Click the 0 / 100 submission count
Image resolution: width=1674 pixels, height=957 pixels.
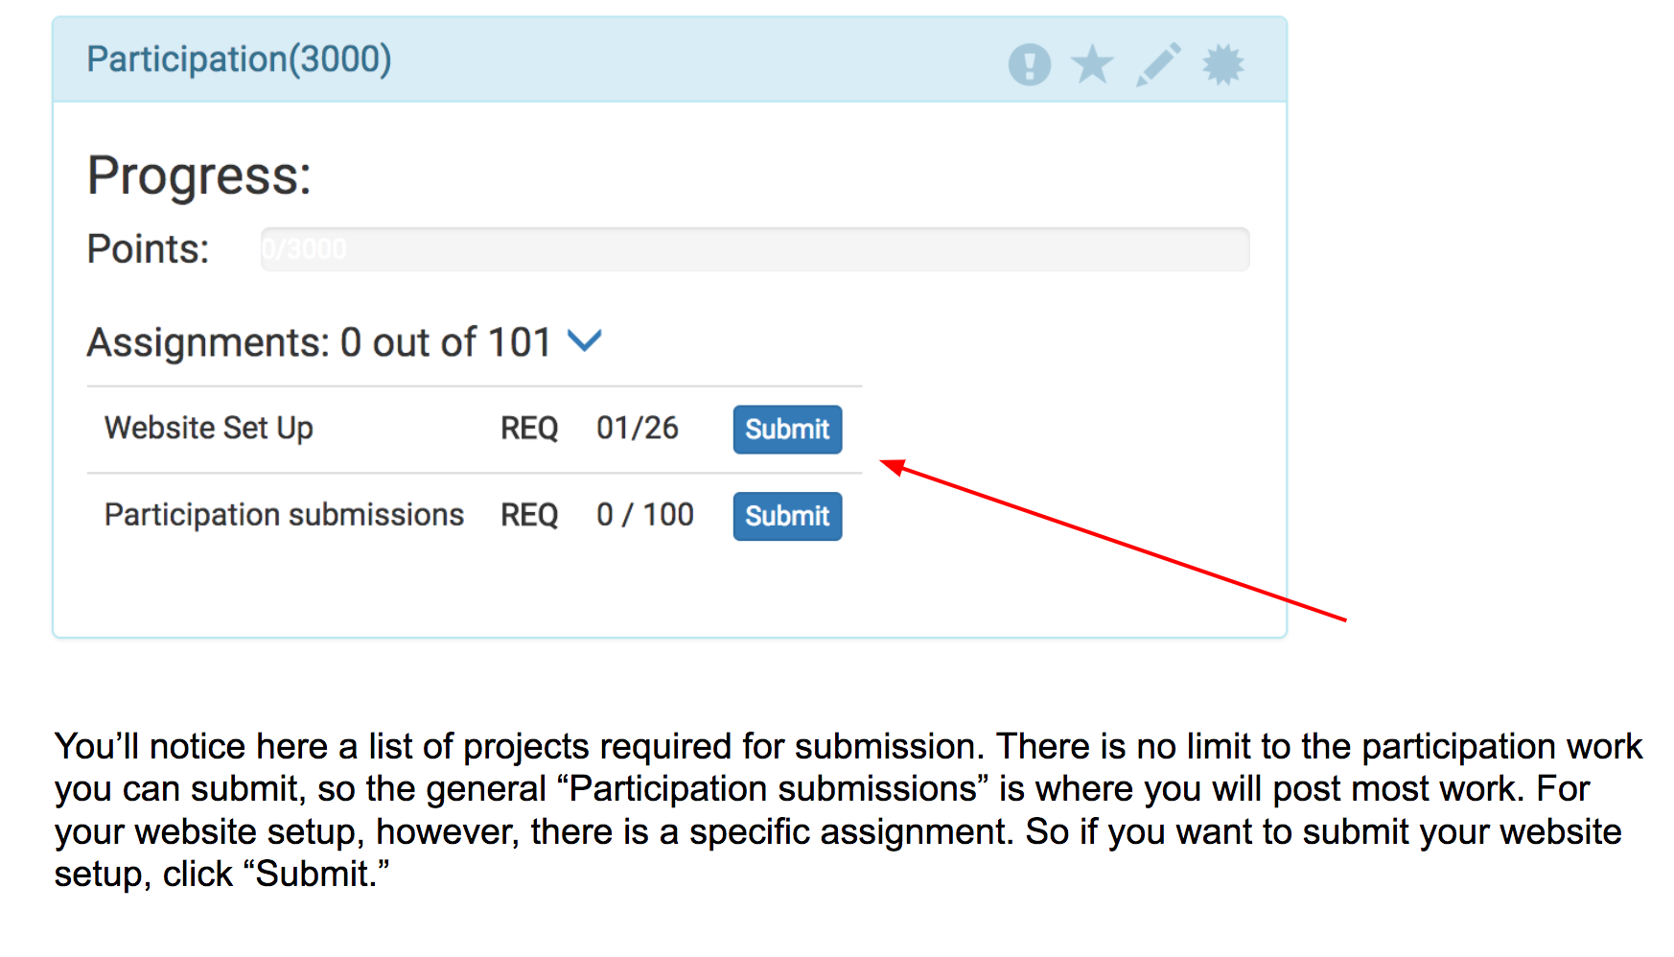click(644, 515)
